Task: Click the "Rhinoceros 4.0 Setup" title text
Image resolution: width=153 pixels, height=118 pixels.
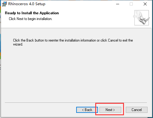Action: click(x=27, y=4)
